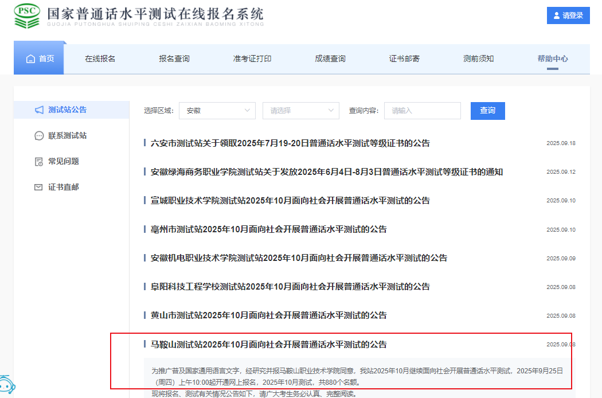The height and width of the screenshot is (398, 602).
Task: Go to 准考证打印 page
Action: pos(252,58)
